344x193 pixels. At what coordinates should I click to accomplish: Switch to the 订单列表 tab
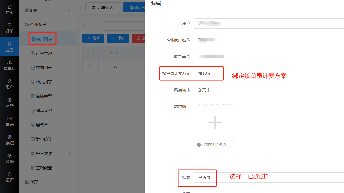103,7
